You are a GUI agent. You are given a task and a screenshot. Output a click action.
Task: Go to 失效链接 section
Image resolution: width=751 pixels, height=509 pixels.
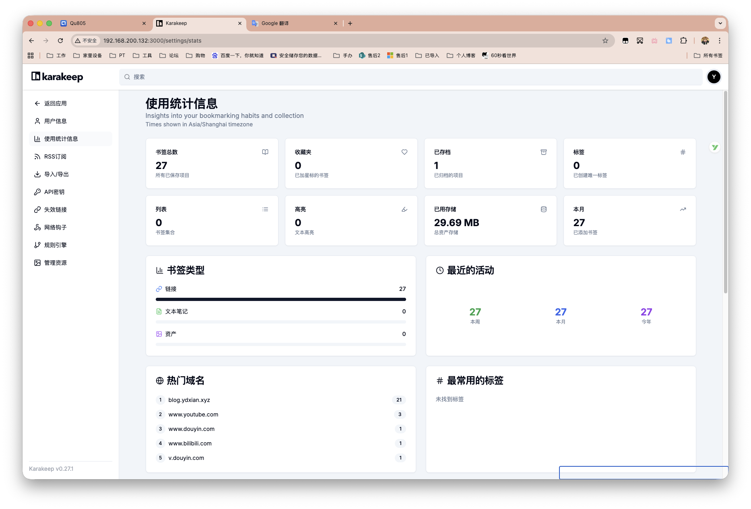click(x=55, y=209)
